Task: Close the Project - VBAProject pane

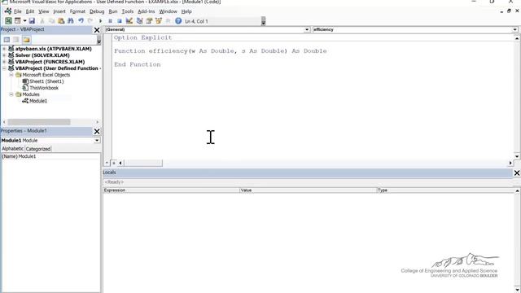Action: 97,30
